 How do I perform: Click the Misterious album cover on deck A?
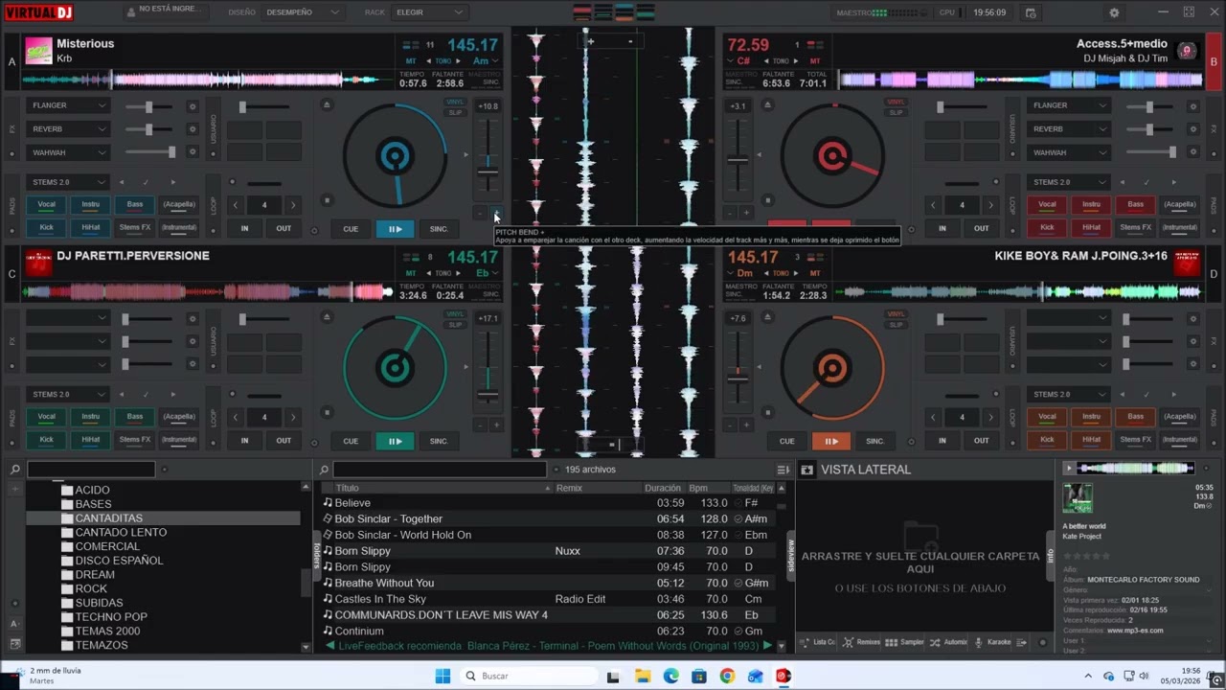(38, 50)
